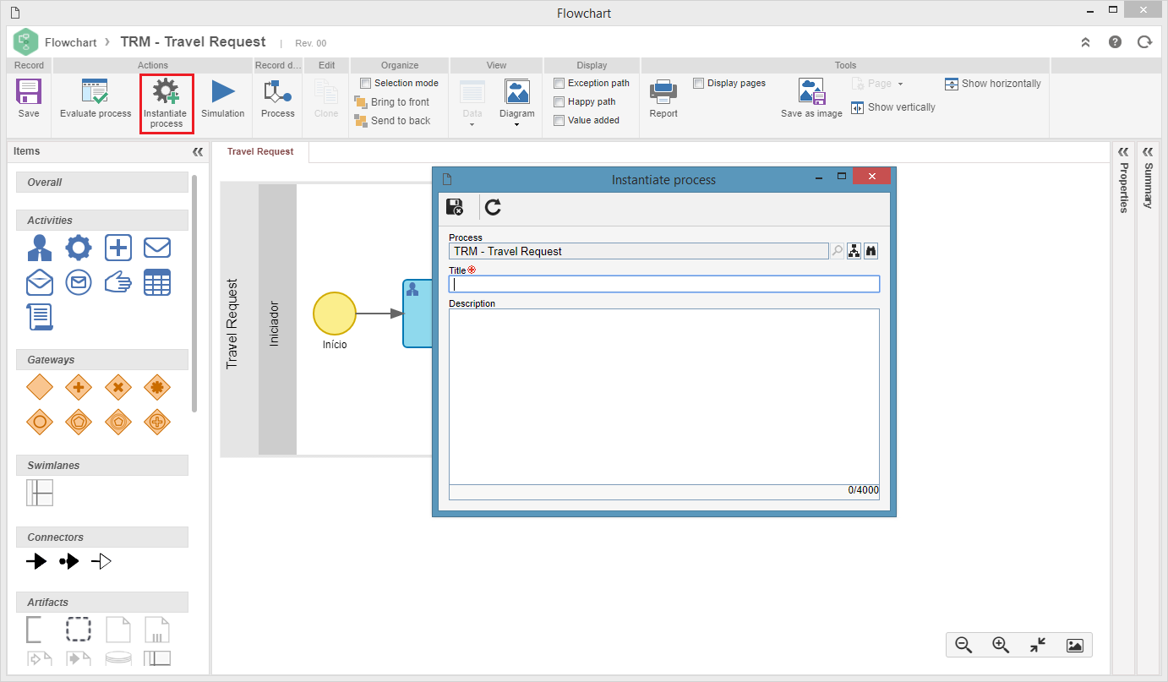The image size is (1168, 682).
Task: Click Show horizontally button
Action: [x=993, y=84]
